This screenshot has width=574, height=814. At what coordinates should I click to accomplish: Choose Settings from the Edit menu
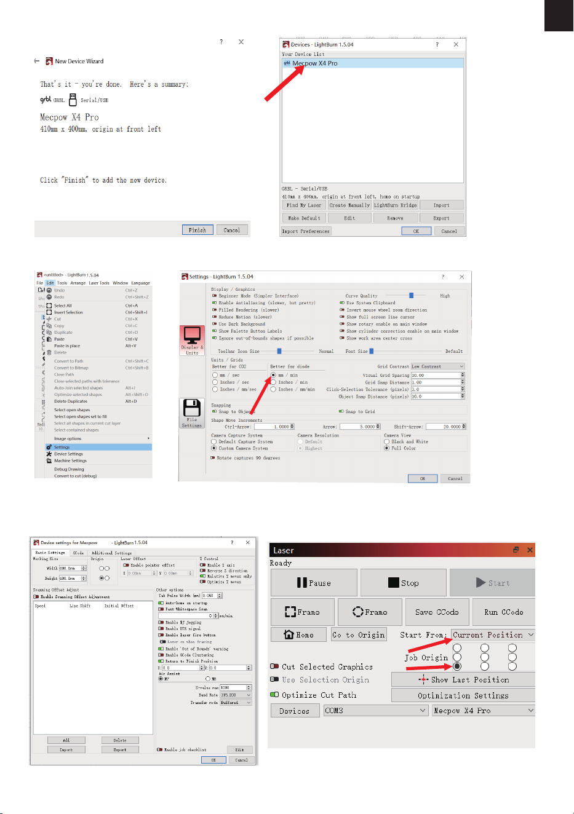(98, 447)
